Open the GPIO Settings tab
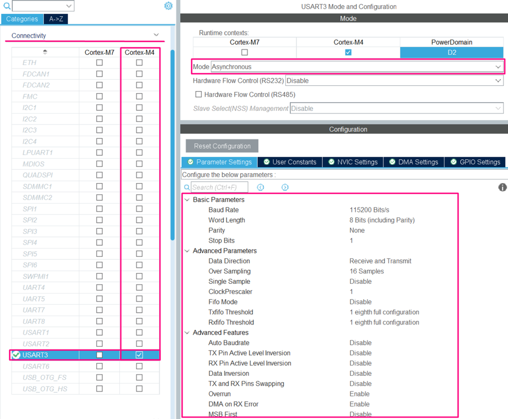The width and height of the screenshot is (508, 419). coord(475,162)
